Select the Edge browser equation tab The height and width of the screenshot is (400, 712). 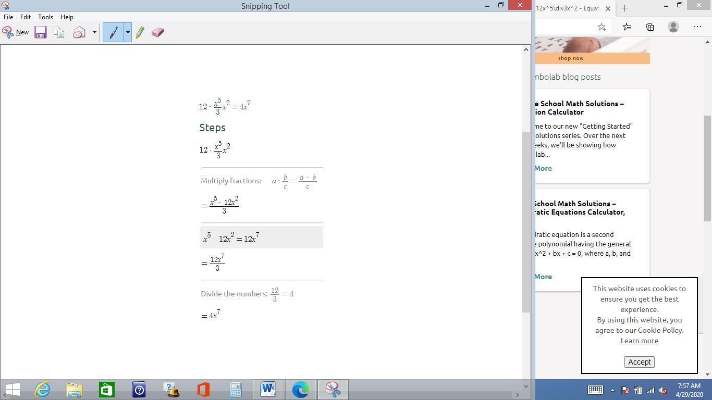coord(568,8)
